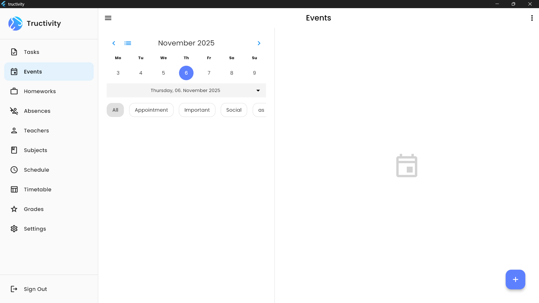This screenshot has height=303, width=539.
Task: Expand the Thursday, 06. November 2025 dropdown
Action: point(258,90)
